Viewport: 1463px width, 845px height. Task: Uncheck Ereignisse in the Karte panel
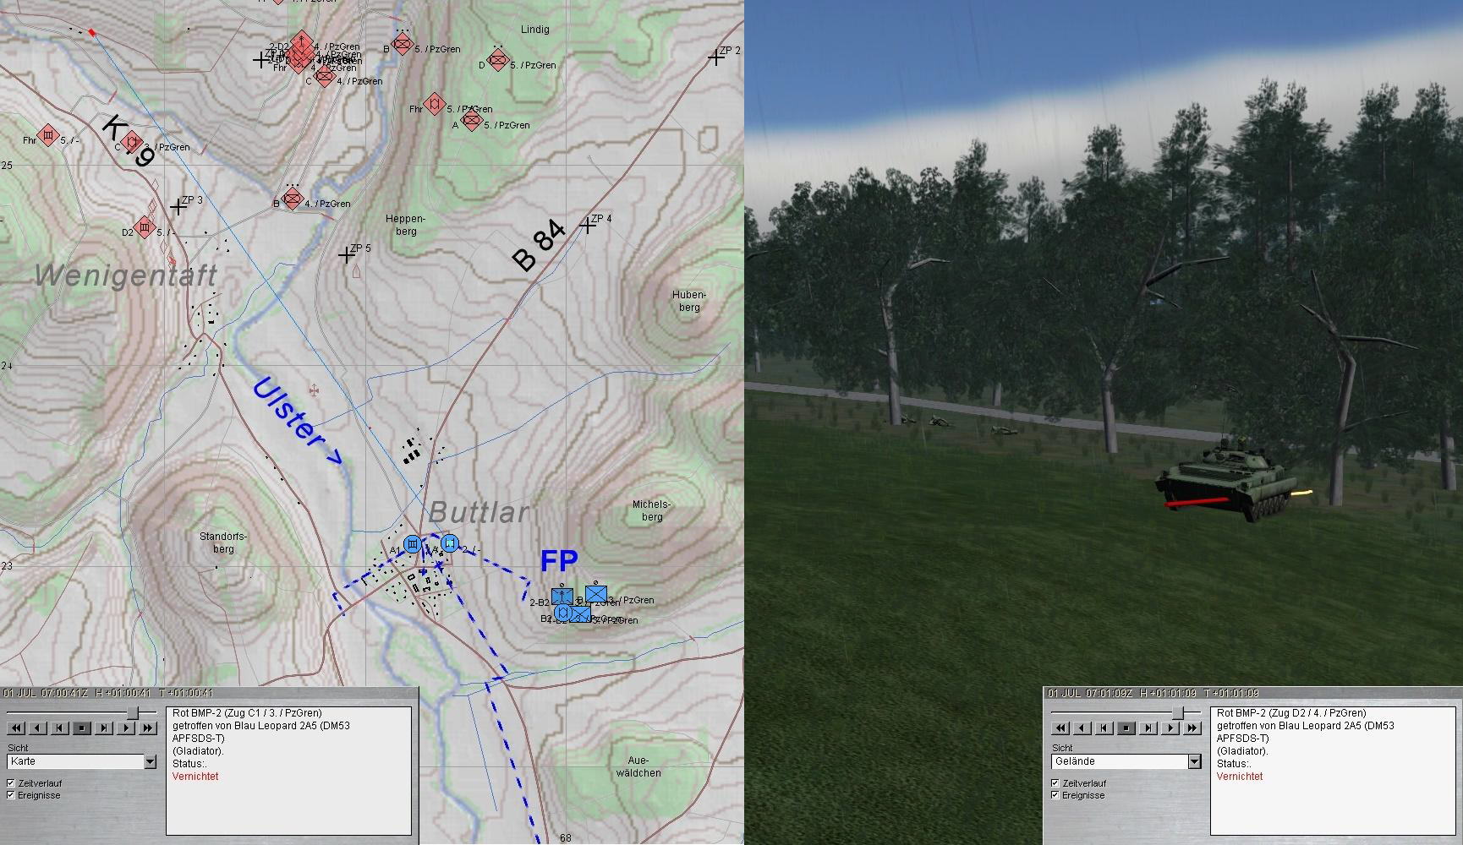[x=11, y=795]
